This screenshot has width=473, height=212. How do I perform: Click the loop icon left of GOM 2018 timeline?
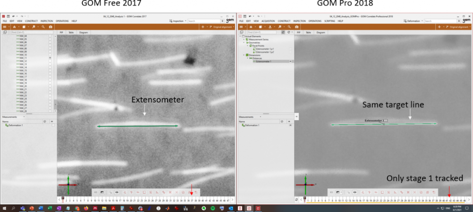tap(296, 200)
